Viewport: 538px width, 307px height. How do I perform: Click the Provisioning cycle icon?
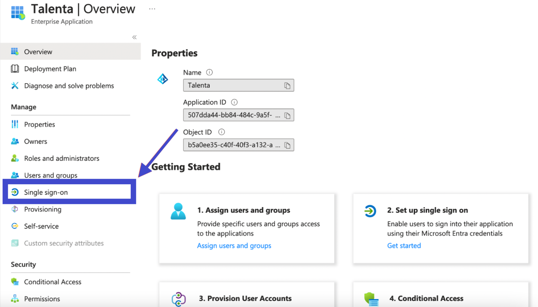(x=15, y=209)
